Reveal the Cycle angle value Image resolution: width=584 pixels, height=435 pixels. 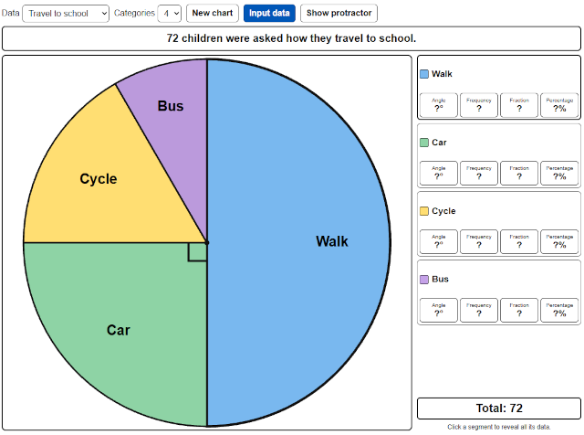pos(439,242)
